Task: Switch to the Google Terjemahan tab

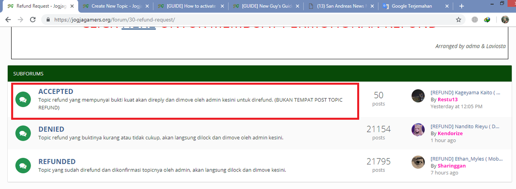Action: (x=416, y=6)
